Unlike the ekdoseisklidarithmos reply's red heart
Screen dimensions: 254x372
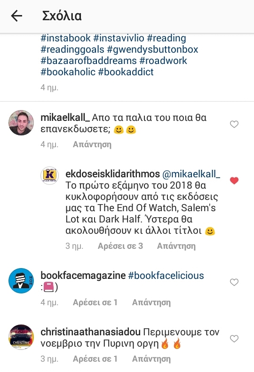coord(234,181)
